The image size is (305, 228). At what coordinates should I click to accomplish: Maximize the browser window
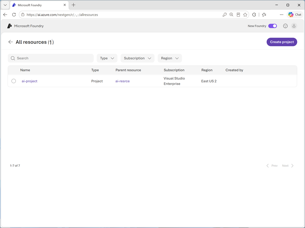(288, 5)
